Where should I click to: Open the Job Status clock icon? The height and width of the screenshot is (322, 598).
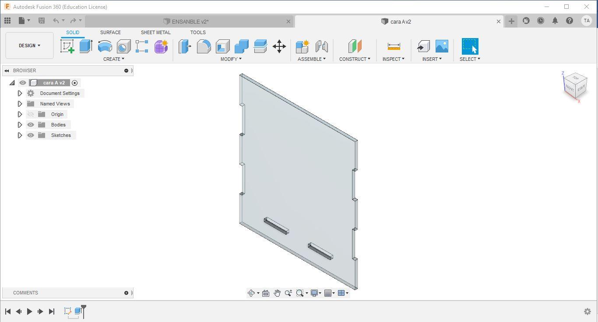tap(541, 21)
